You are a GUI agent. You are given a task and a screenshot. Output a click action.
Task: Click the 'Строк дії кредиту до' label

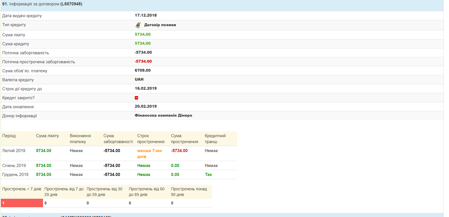tap(22, 89)
